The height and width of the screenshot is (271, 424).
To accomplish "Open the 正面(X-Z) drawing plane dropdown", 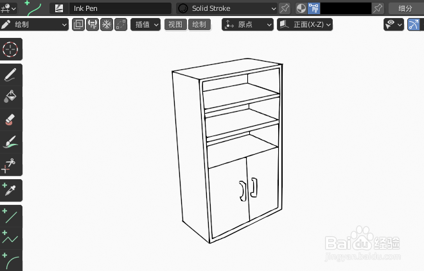I will coord(305,24).
